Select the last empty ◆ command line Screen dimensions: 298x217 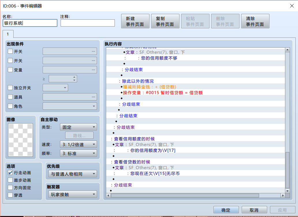196,190
